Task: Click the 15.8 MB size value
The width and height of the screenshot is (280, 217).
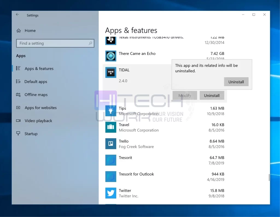Action: click(x=217, y=190)
